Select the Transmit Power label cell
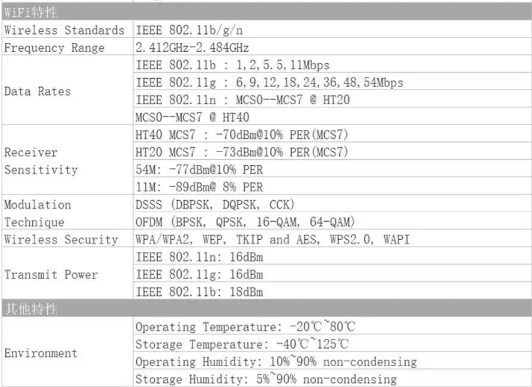Image resolution: width=532 pixels, height=387 pixels. tap(51, 275)
